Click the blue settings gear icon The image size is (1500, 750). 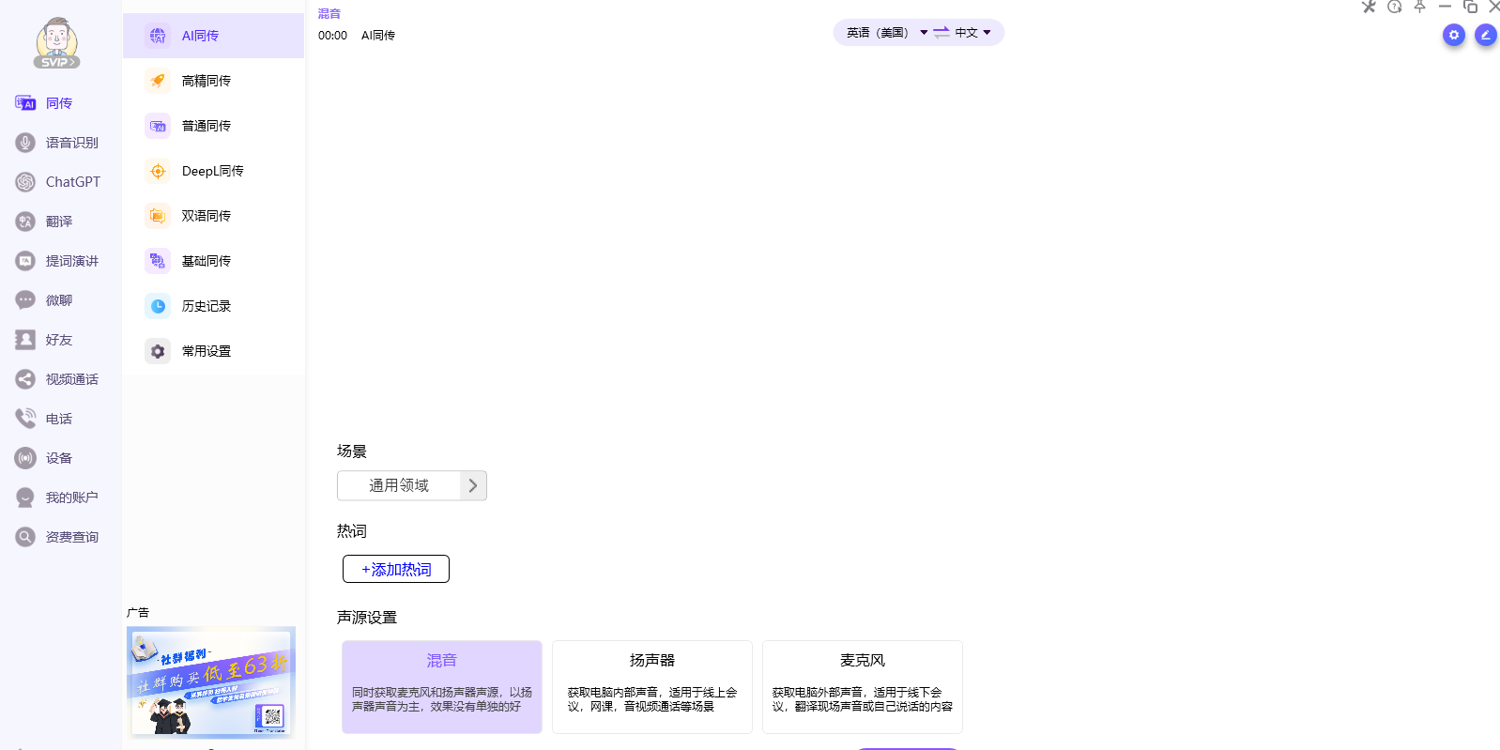pyautogui.click(x=1453, y=36)
